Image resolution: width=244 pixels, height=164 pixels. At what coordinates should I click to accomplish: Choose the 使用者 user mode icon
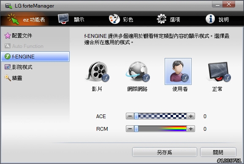(x=178, y=71)
